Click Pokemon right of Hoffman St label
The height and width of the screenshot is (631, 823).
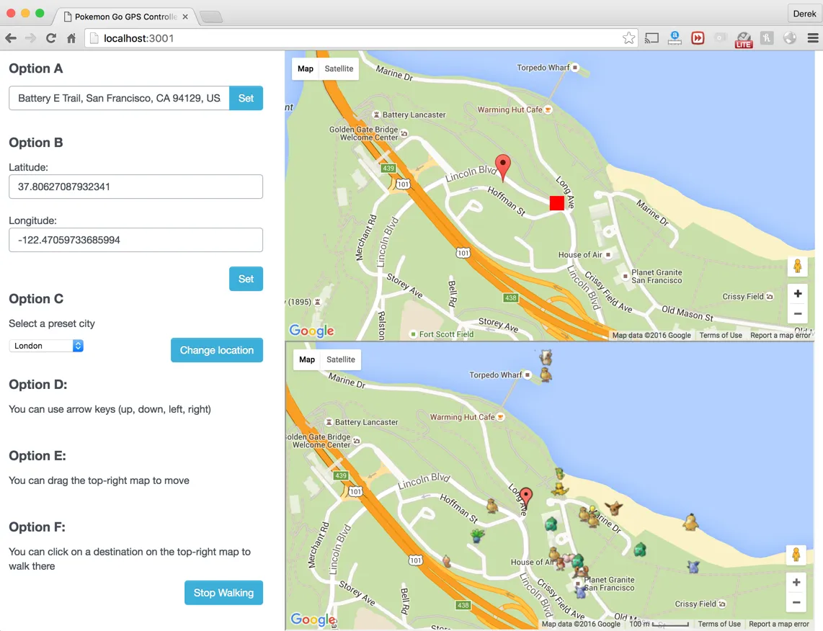(491, 506)
